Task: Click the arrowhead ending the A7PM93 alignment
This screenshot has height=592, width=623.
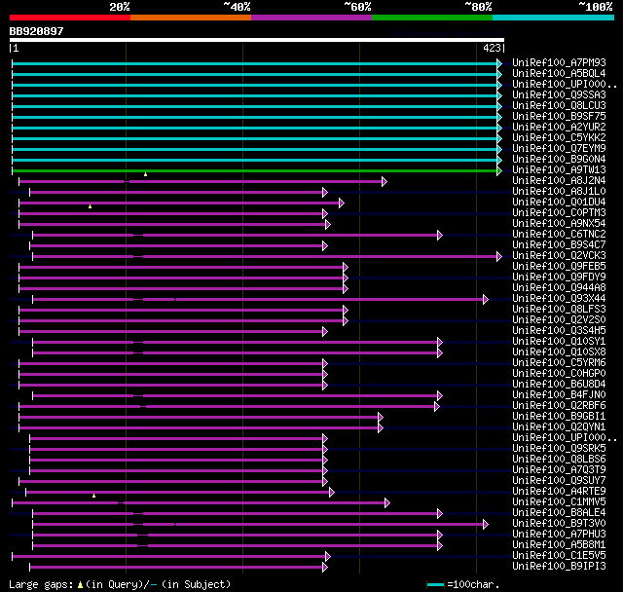Action: (499, 63)
